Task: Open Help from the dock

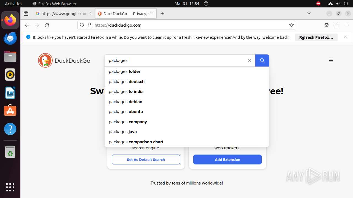Action: point(10,129)
